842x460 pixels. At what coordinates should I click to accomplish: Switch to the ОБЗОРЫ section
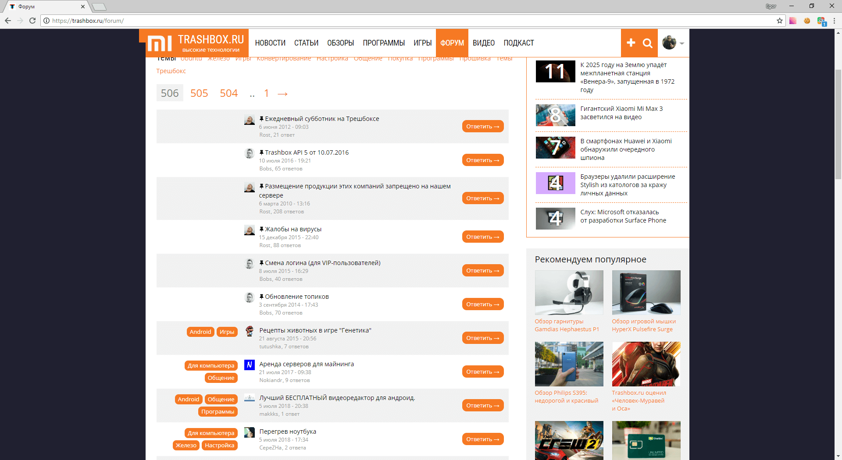340,43
